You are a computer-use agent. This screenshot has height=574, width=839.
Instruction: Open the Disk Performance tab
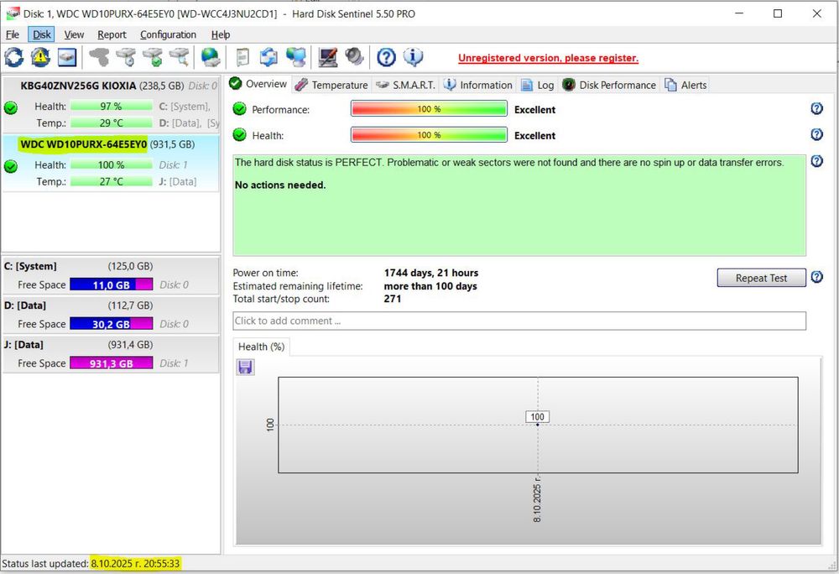(609, 85)
